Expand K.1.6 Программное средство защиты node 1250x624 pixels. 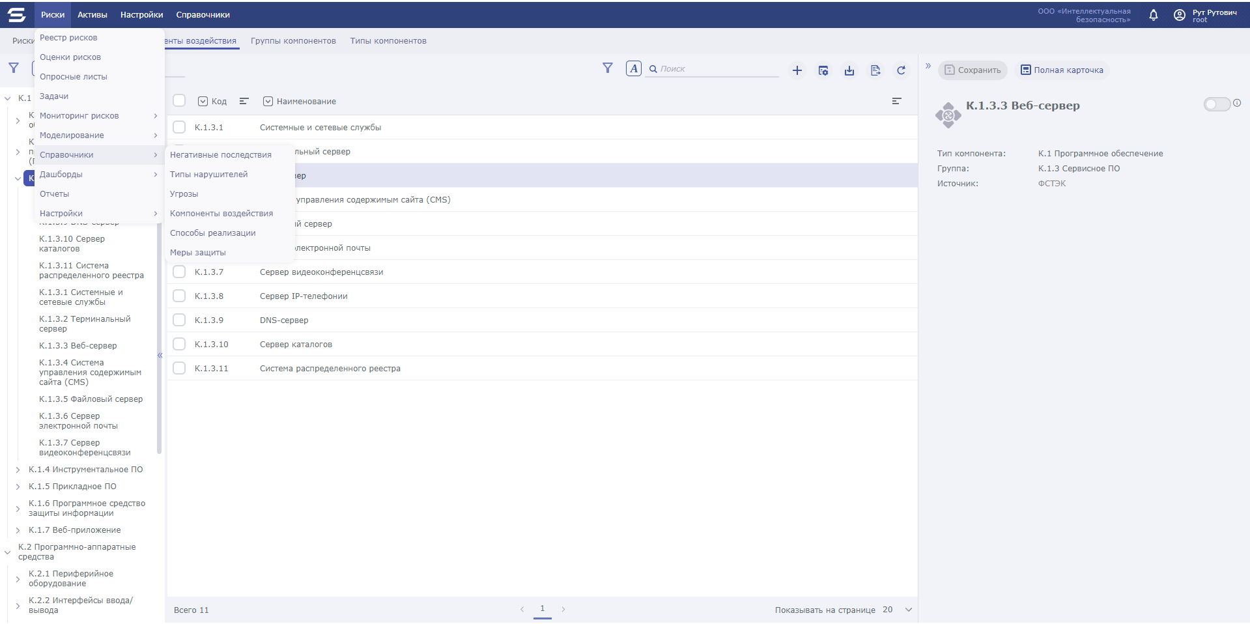[18, 509]
